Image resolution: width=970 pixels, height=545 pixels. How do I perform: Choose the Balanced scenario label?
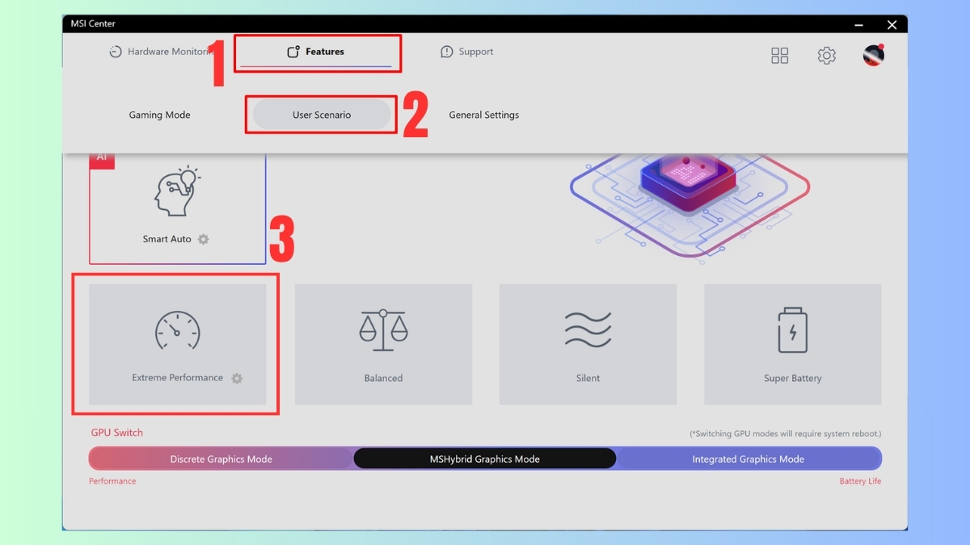(383, 378)
